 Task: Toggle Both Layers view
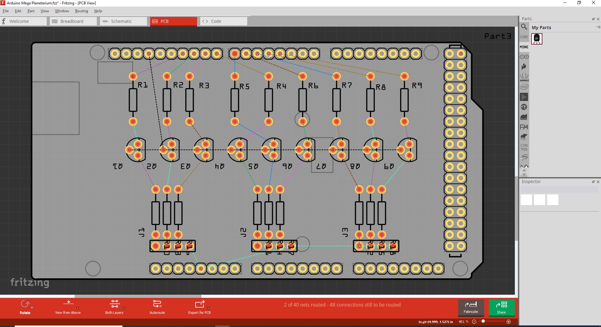[x=115, y=304]
